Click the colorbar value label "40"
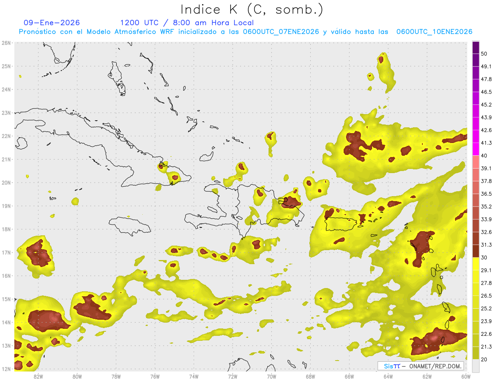The height and width of the screenshot is (382, 495). pos(484,155)
